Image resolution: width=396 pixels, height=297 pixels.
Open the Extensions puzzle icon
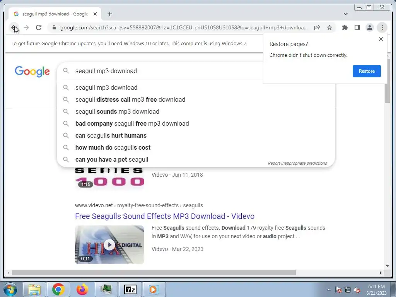point(345,27)
